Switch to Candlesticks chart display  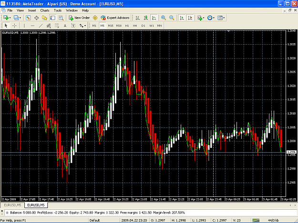click(x=146, y=18)
